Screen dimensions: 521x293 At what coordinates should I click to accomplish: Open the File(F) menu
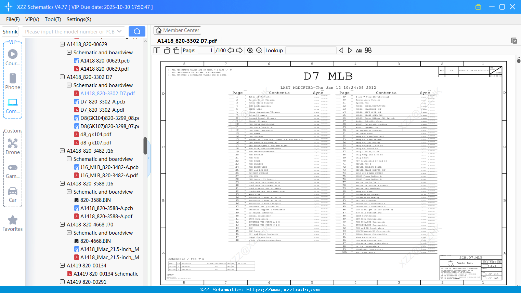tap(13, 19)
